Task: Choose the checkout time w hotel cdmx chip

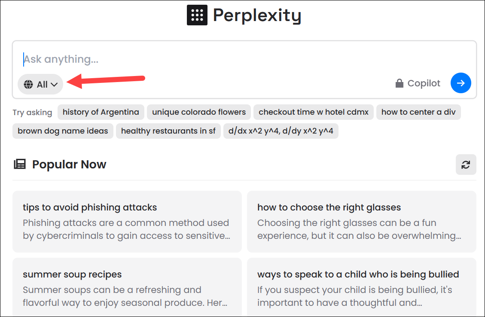Action: pyautogui.click(x=313, y=112)
